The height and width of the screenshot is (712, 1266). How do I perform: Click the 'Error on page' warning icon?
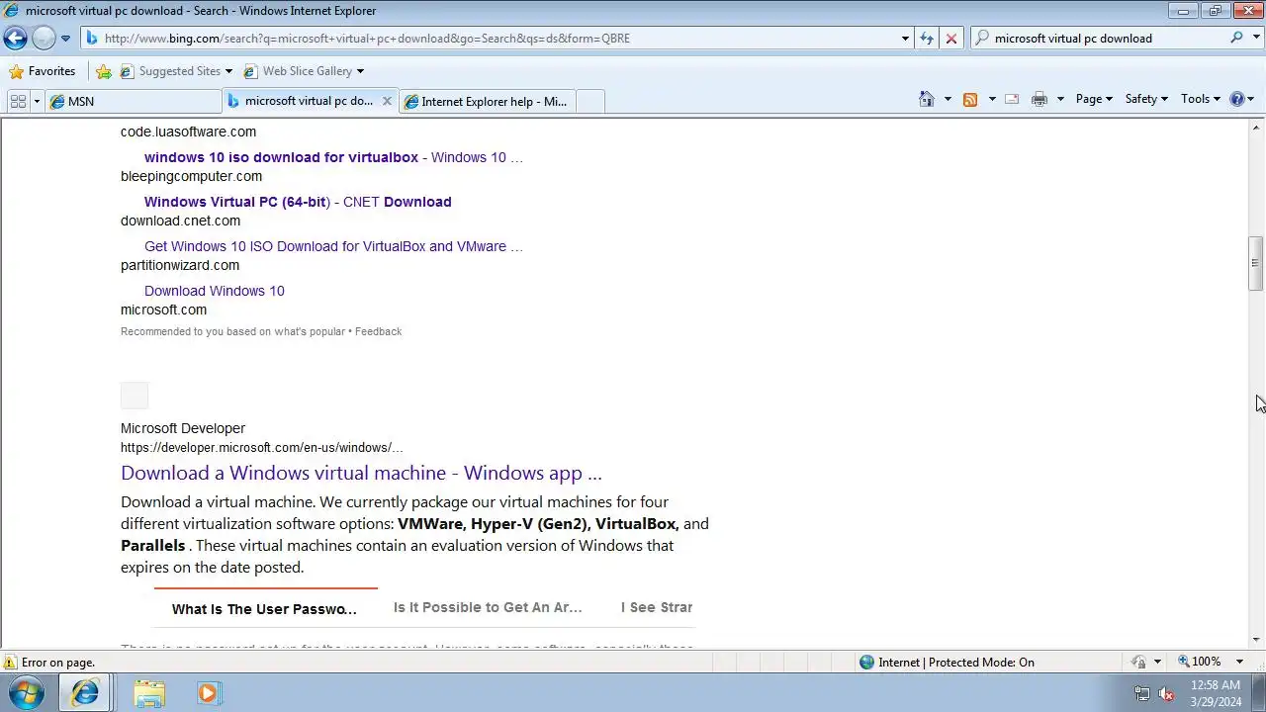pyautogui.click(x=10, y=663)
